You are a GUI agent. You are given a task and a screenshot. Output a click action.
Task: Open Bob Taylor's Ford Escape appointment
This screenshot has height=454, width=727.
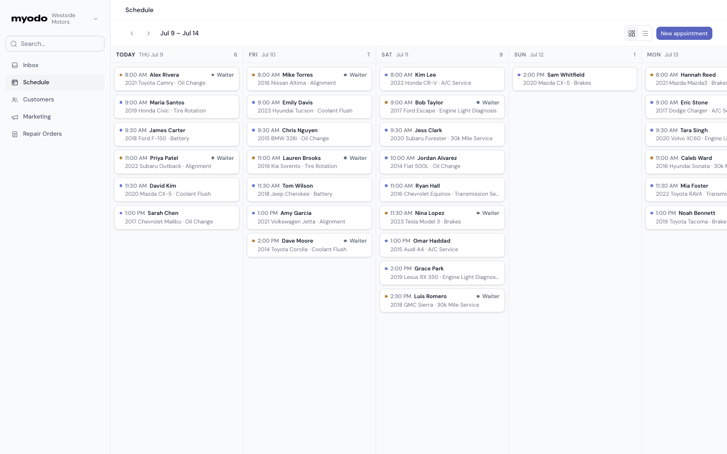pos(442,106)
